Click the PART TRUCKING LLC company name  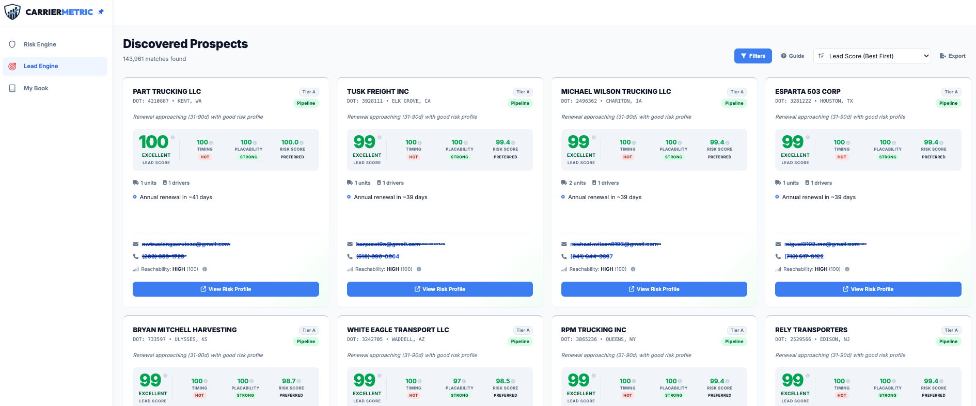coord(167,91)
